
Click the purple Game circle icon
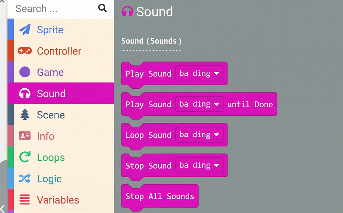25,72
